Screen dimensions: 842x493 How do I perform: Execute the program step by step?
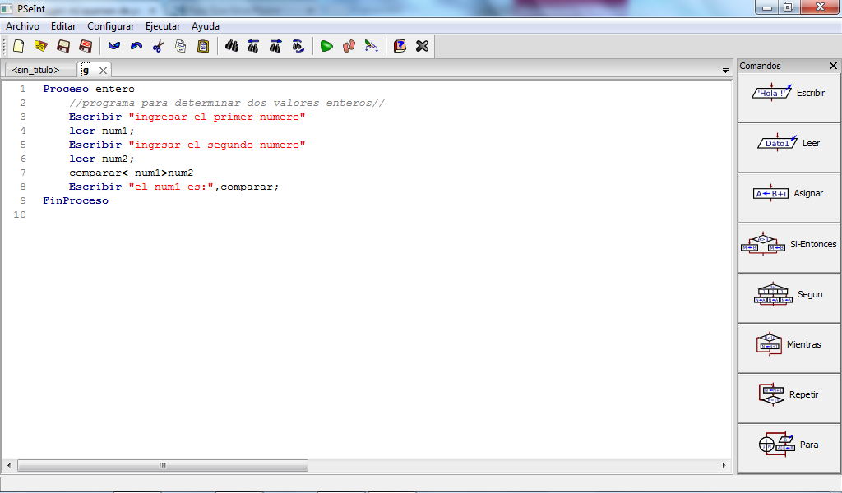tap(348, 46)
